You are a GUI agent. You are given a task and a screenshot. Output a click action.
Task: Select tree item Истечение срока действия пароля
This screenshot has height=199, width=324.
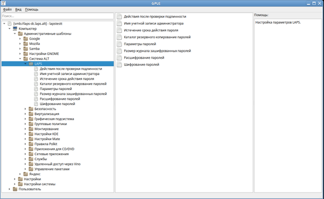(x=67, y=79)
